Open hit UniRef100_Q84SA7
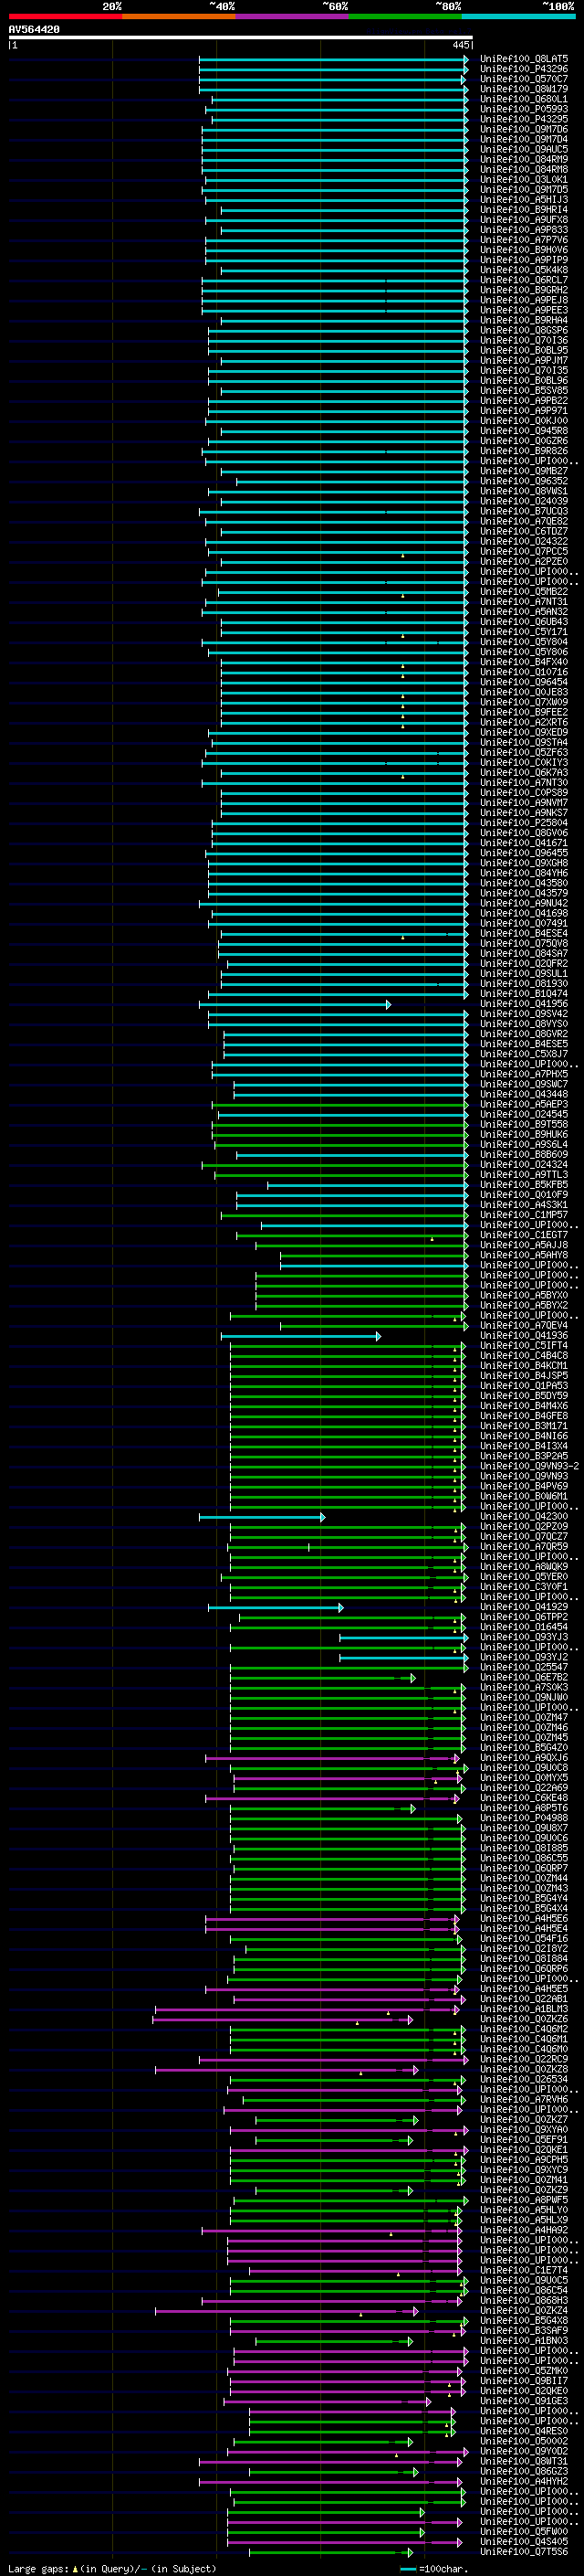Screen dimensions: 584x2576 524,953
